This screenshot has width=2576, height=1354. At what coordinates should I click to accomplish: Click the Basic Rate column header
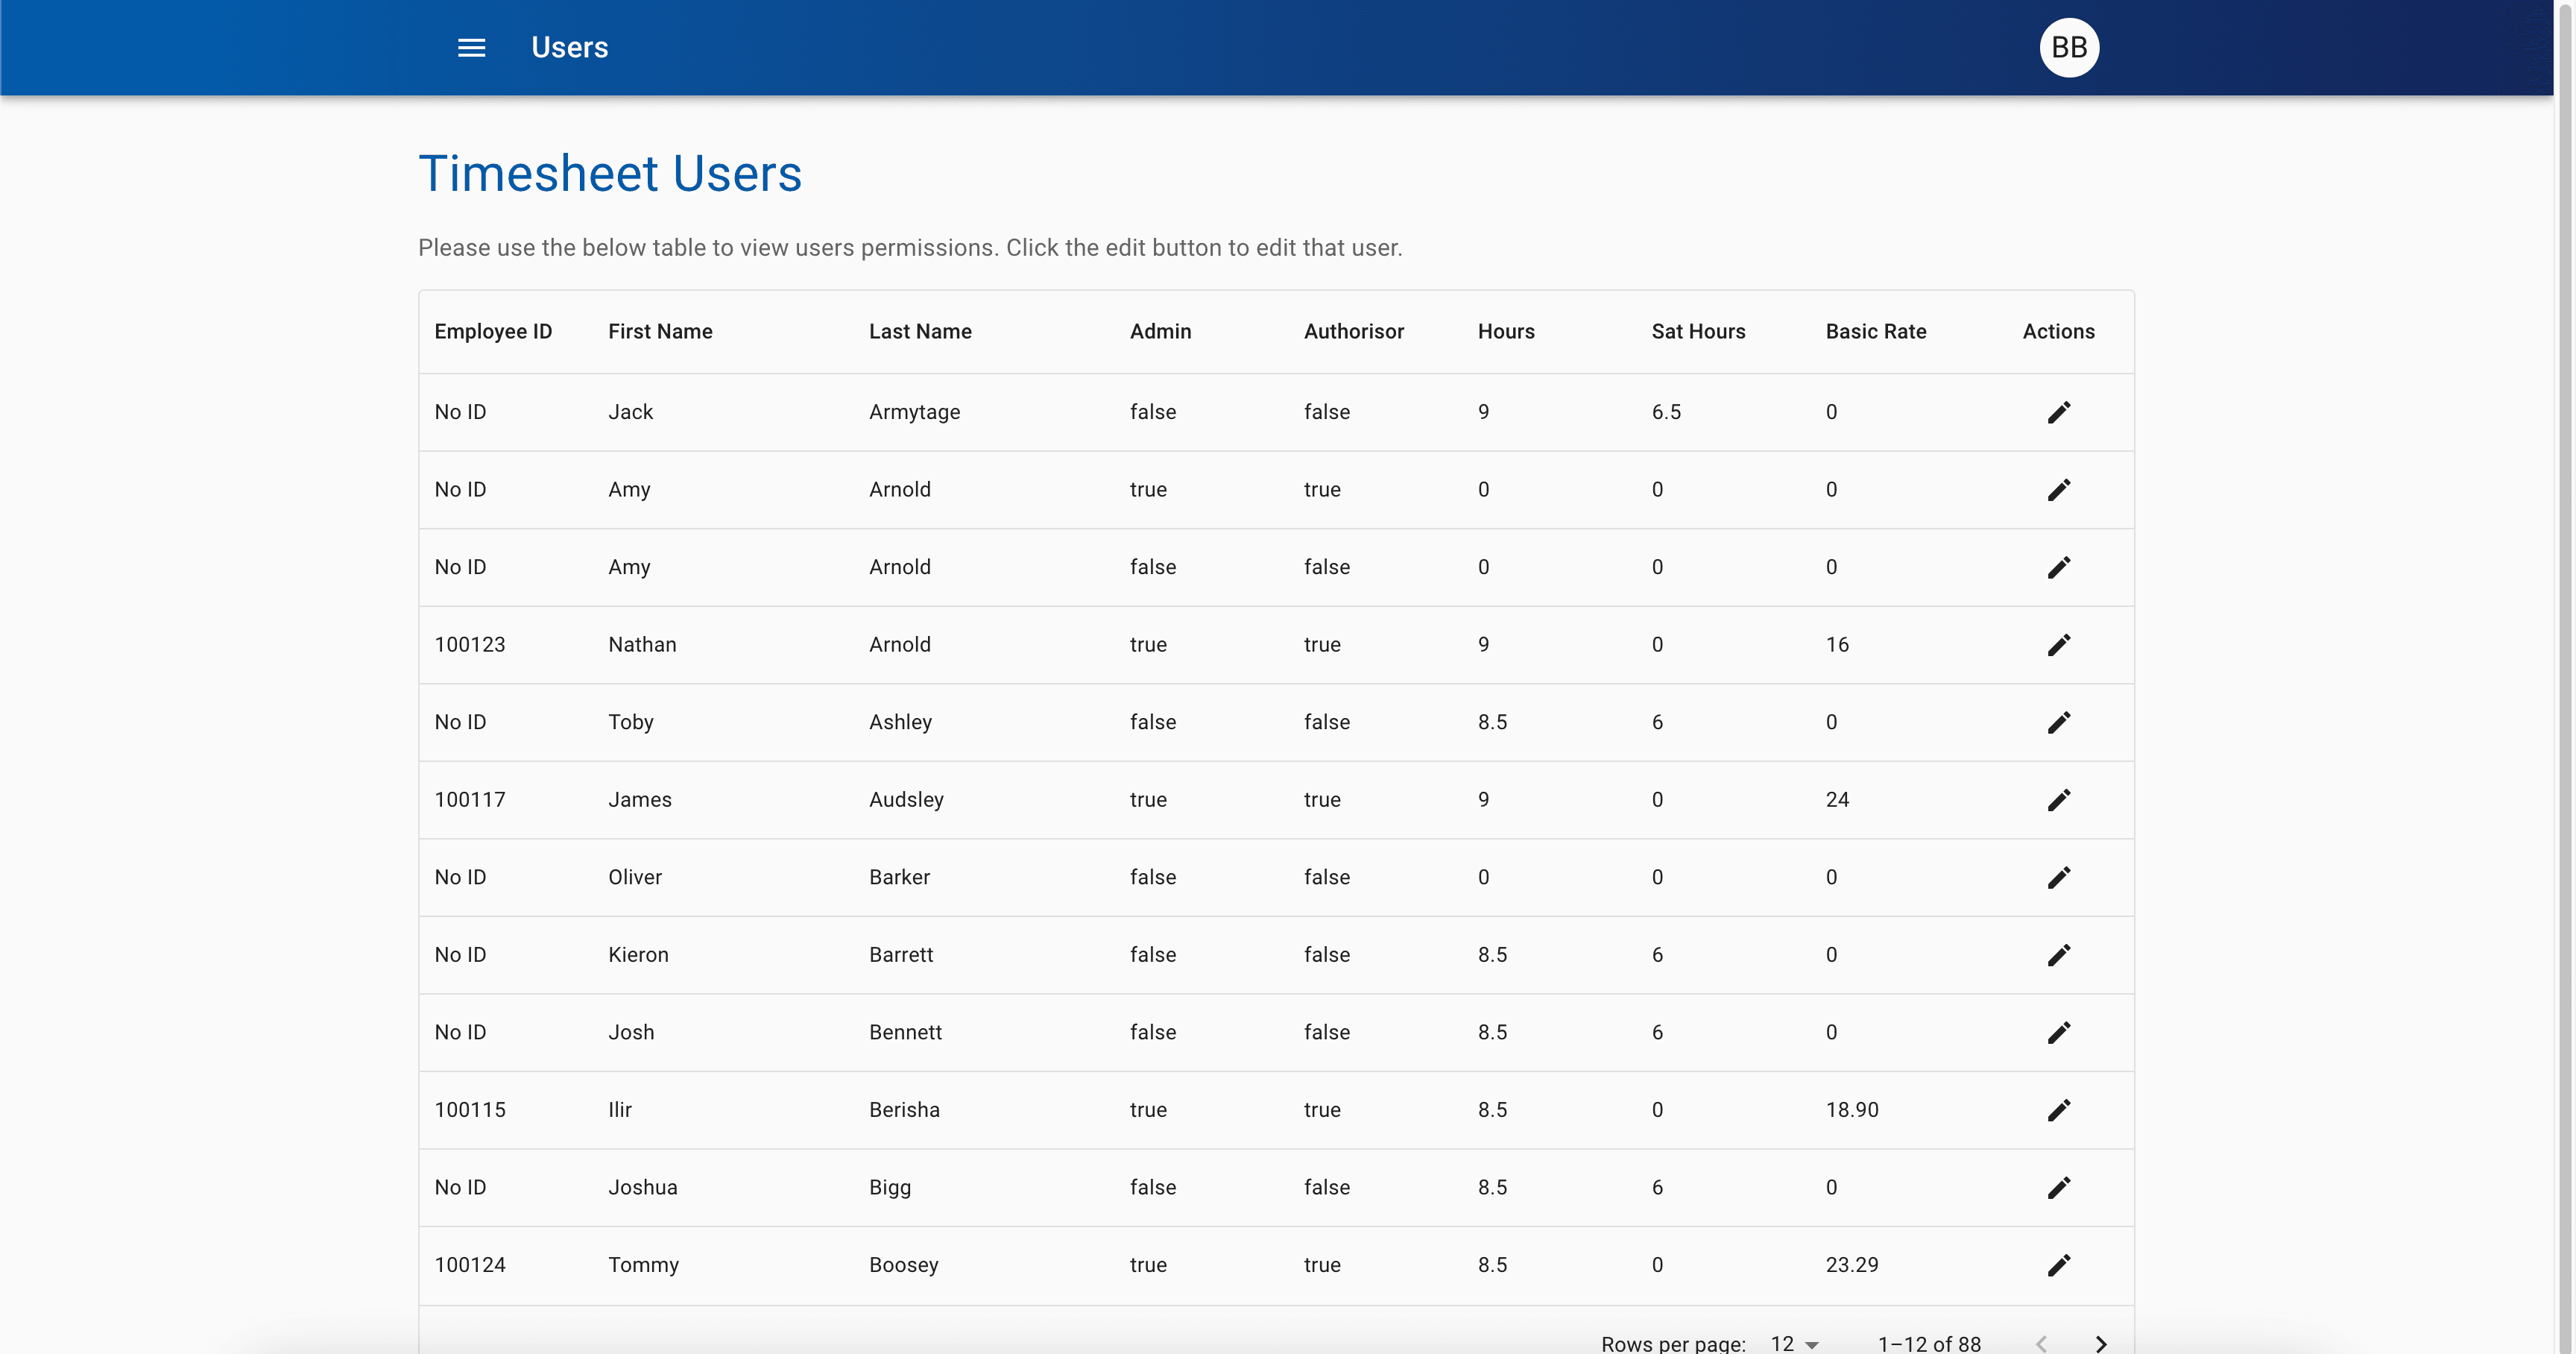click(1875, 331)
